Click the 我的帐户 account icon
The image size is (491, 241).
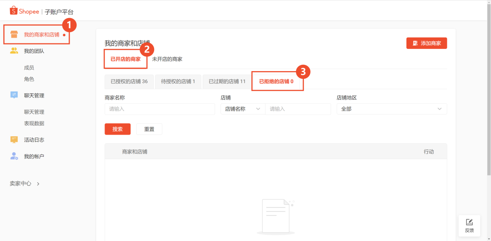(x=14, y=156)
